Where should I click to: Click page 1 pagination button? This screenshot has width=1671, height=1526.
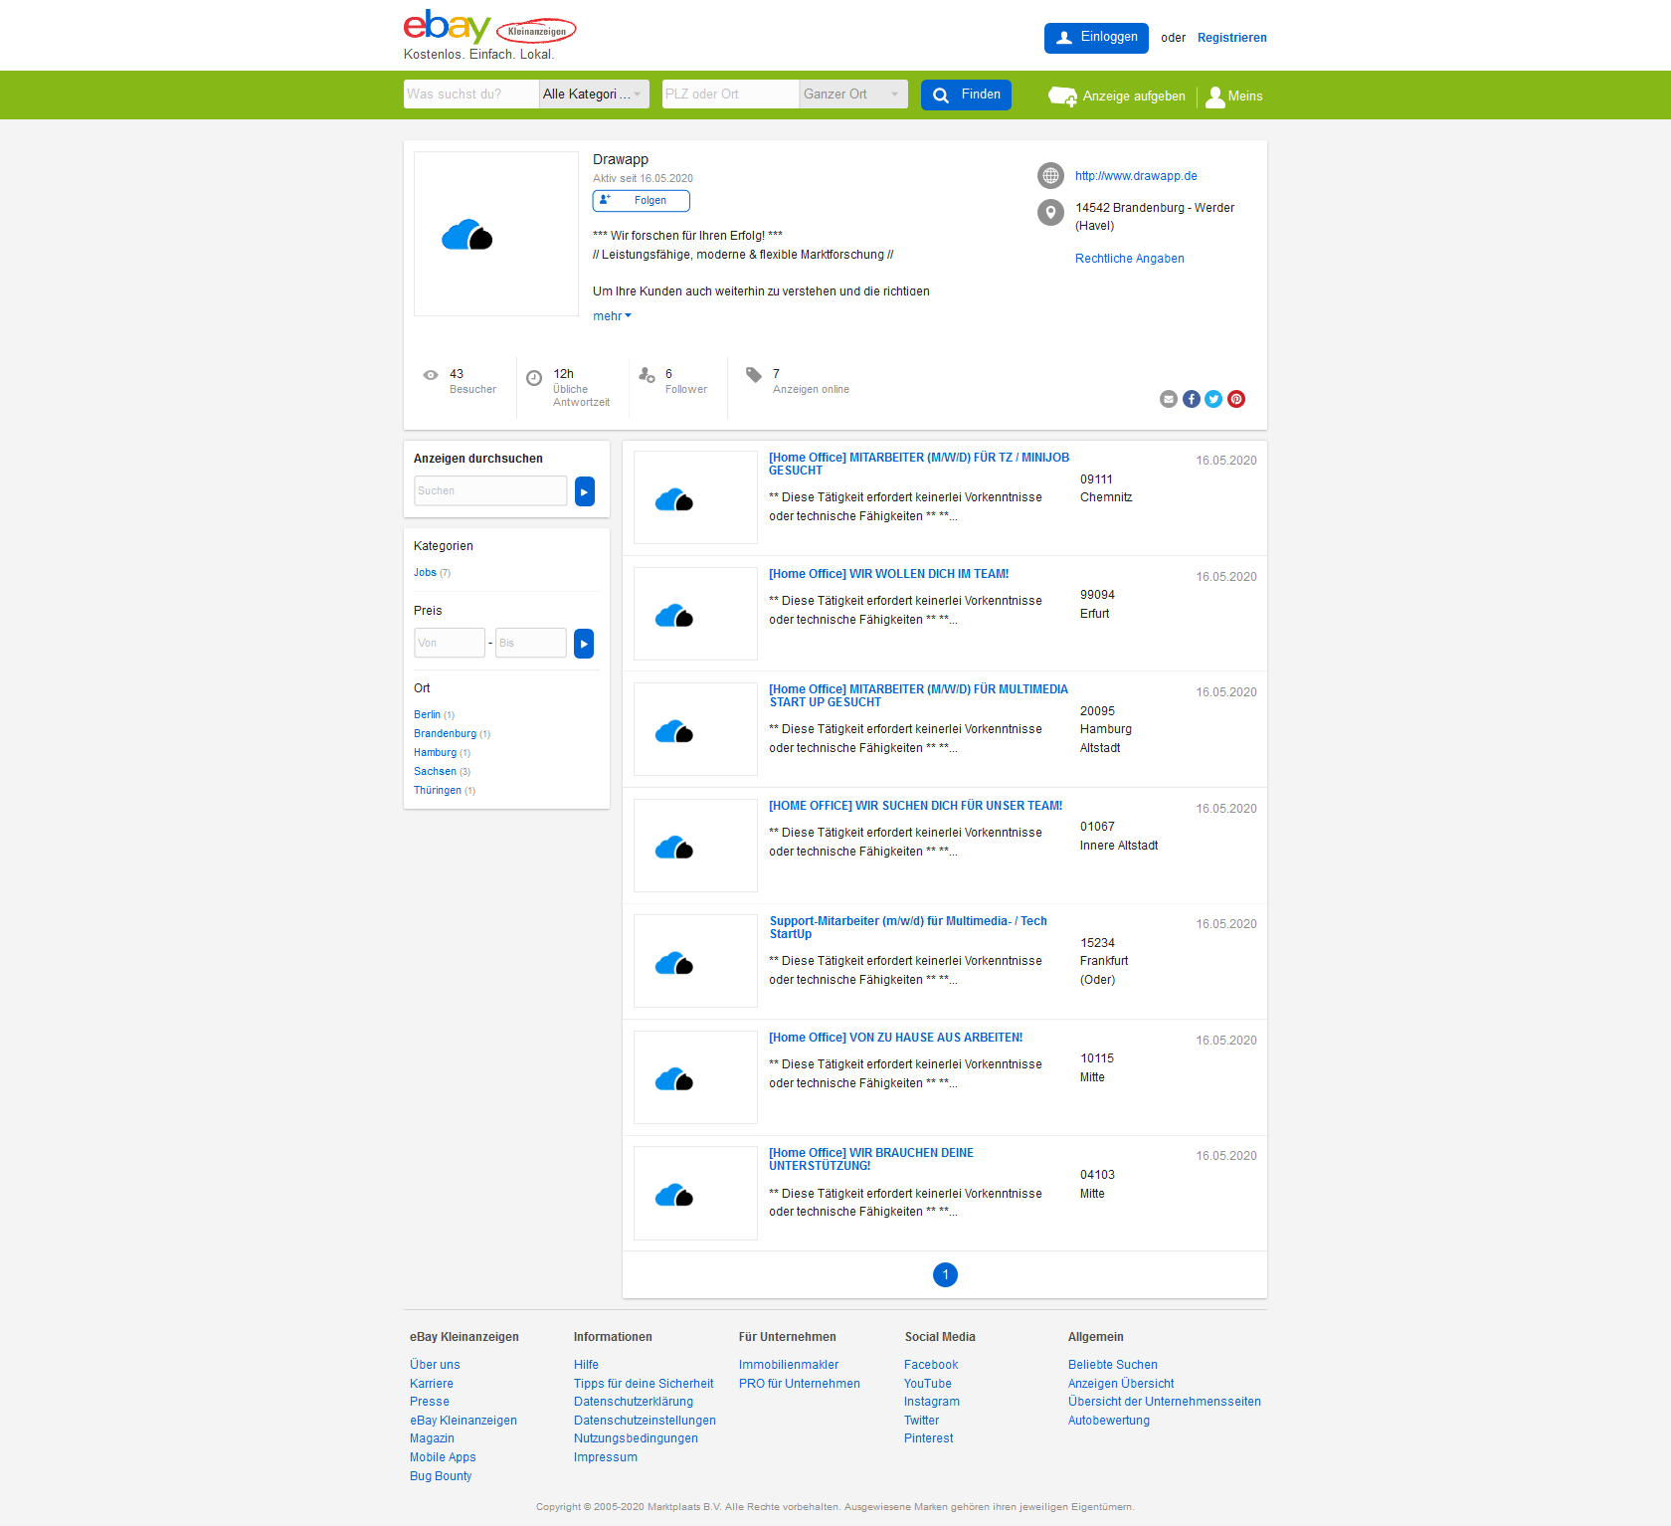pos(945,1275)
